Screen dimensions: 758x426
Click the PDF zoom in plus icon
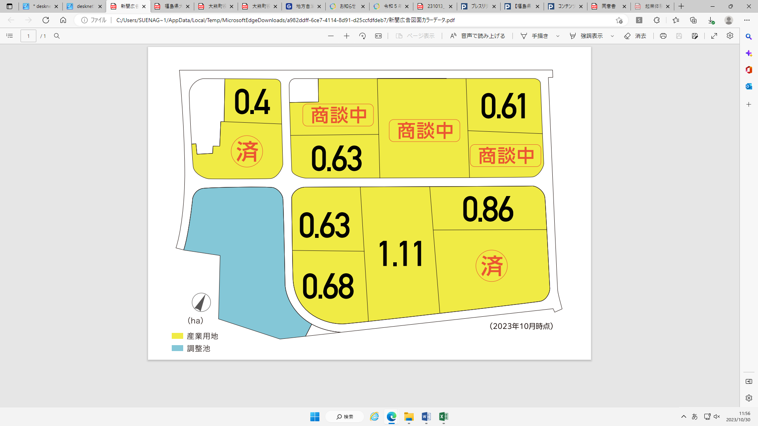click(347, 36)
